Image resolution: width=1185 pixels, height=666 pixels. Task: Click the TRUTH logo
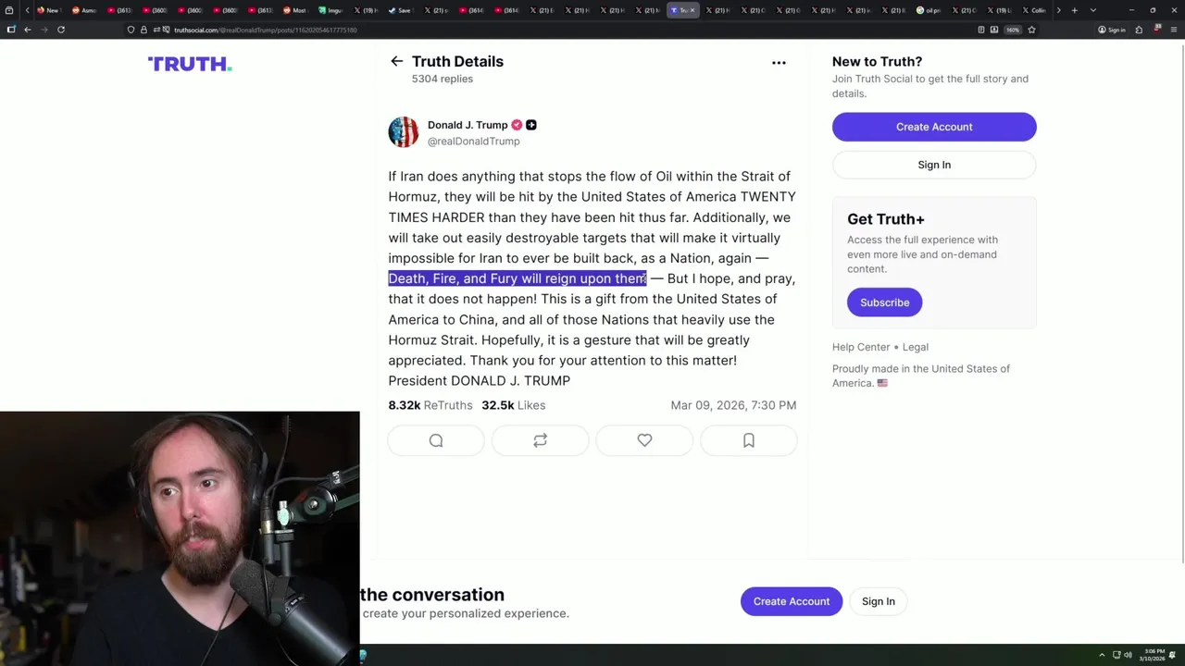(x=190, y=64)
